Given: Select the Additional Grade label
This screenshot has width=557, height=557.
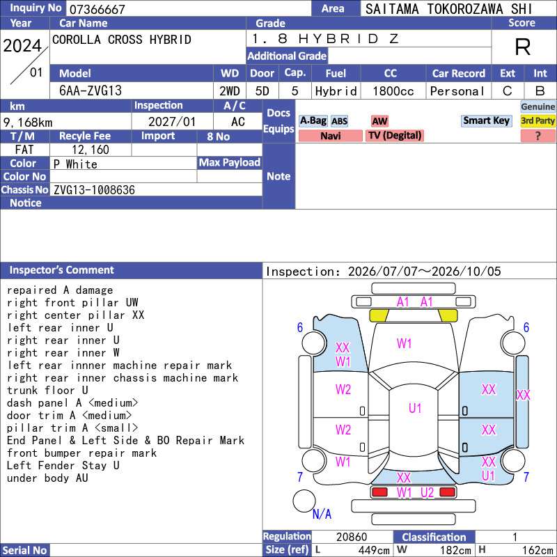Looking at the screenshot, I should coord(287,56).
